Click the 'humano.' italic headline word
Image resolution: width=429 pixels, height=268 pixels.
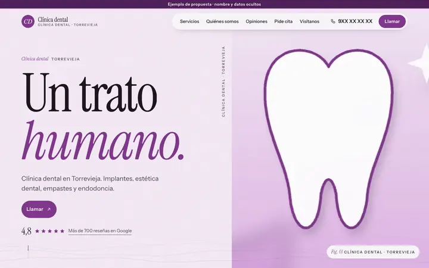tap(102, 141)
